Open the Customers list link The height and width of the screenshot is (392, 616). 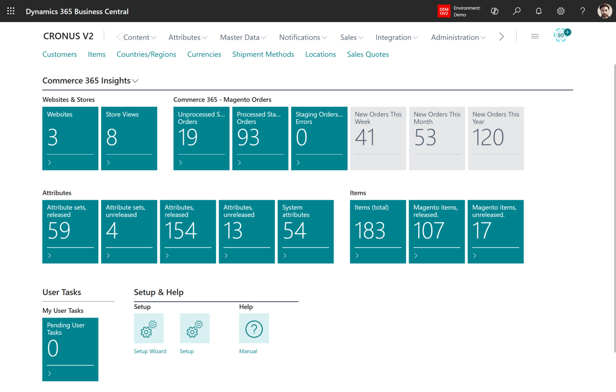click(x=60, y=54)
